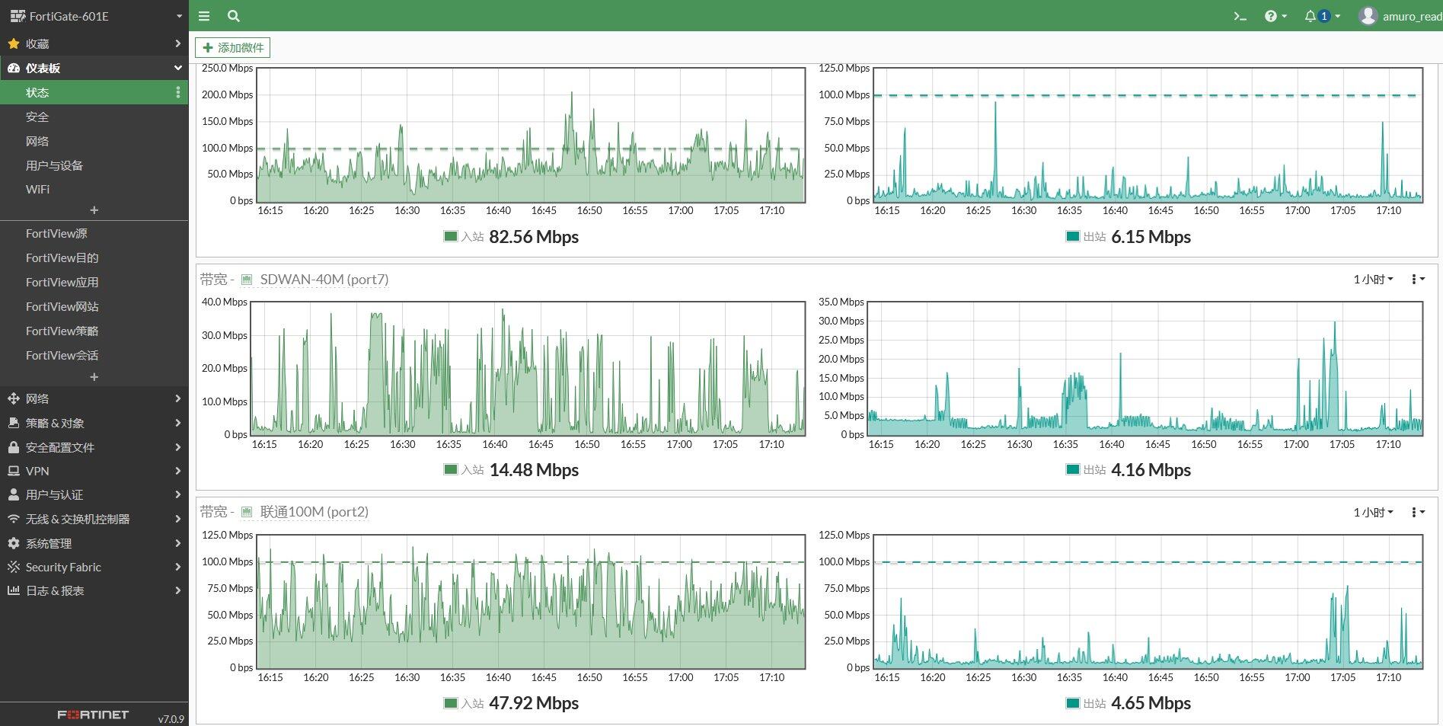Click the SDWAN-40M interface icon

coord(247,280)
